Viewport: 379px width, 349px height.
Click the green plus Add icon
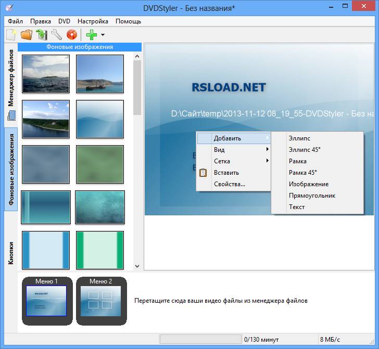click(x=92, y=35)
